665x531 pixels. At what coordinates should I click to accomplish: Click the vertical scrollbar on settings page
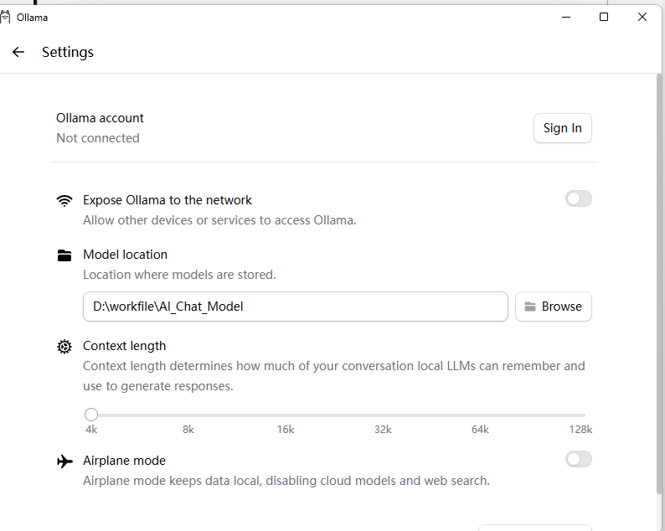pos(658,284)
